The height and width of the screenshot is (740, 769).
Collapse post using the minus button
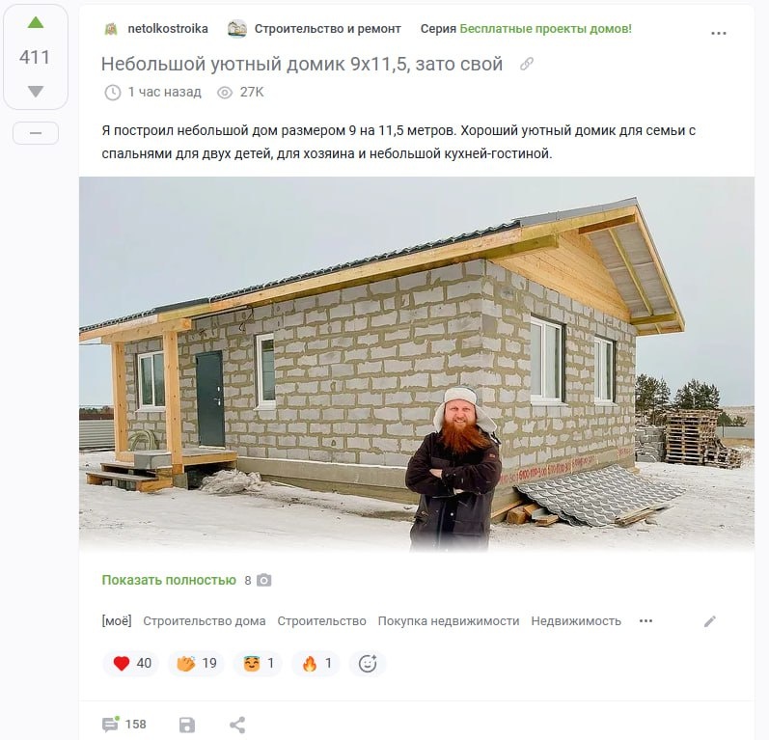click(36, 133)
